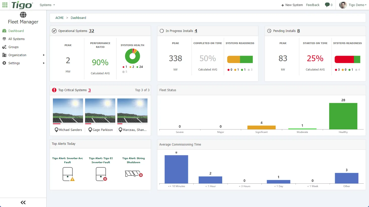Click the apps grid icon beside the Tigo logo
This screenshot has height=207, width=369.
5,5
